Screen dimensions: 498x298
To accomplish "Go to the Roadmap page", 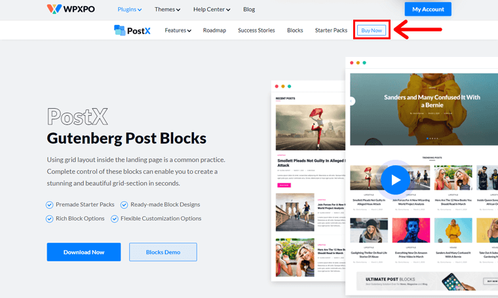I will 214,31.
